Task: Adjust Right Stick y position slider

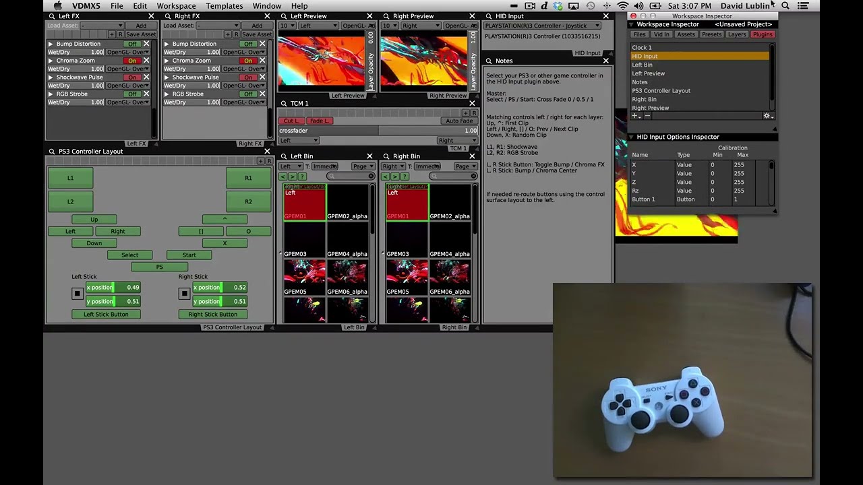Action: [x=220, y=302]
